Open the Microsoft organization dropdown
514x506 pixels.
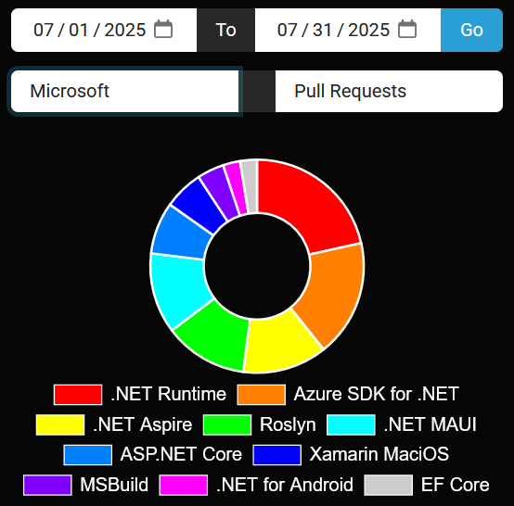coord(125,91)
